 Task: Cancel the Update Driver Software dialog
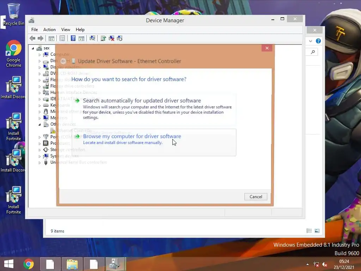(x=256, y=197)
